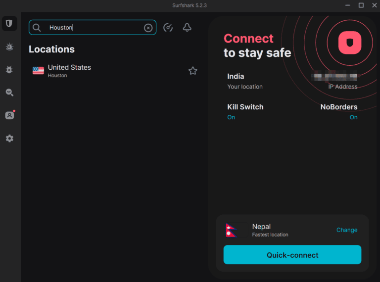The height and width of the screenshot is (282, 380).
Task: Open Settings gear icon in sidebar
Action: pyautogui.click(x=9, y=139)
